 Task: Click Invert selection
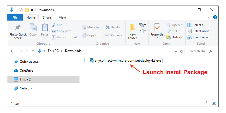click(201, 37)
